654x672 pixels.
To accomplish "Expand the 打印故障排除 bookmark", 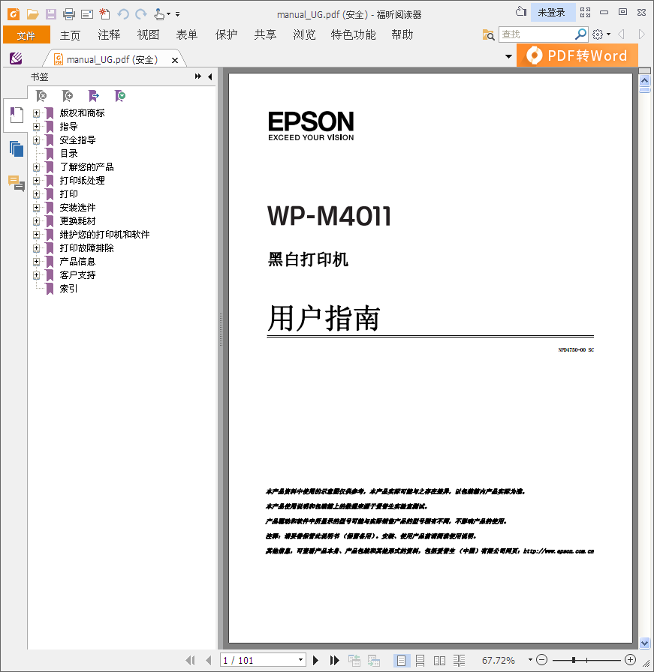I will [37, 248].
